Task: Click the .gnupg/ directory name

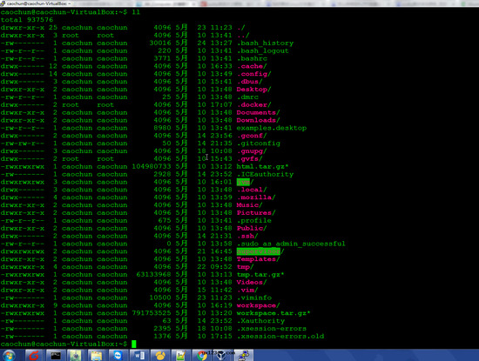Action: tap(252, 151)
